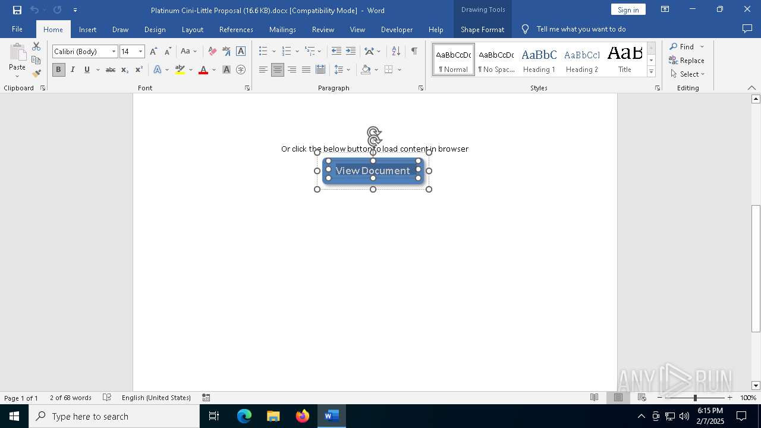Justify paragraph text
This screenshot has width=761, height=428.
coord(306,70)
